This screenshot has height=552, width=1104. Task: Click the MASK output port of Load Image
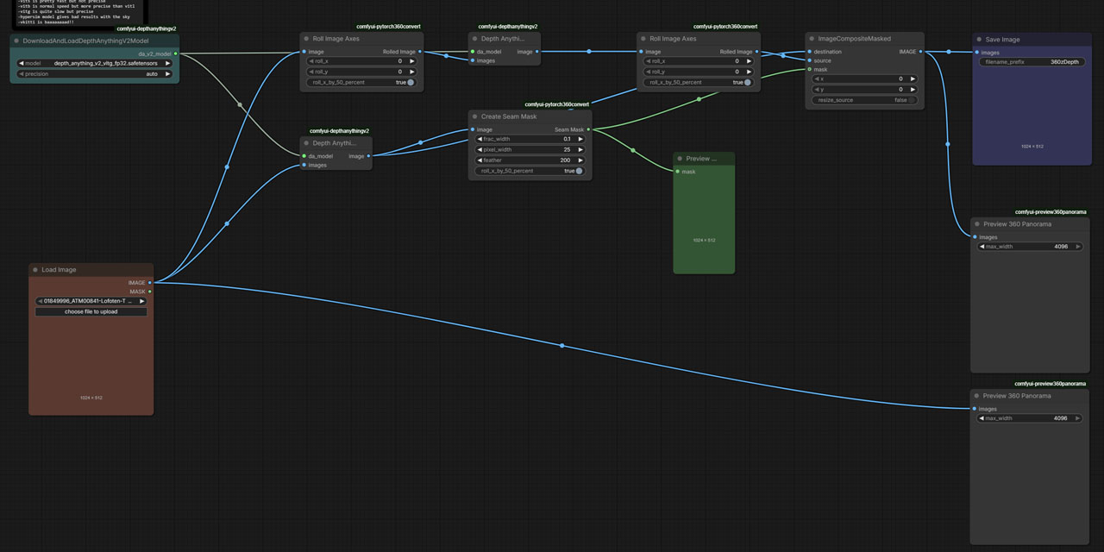(x=150, y=292)
